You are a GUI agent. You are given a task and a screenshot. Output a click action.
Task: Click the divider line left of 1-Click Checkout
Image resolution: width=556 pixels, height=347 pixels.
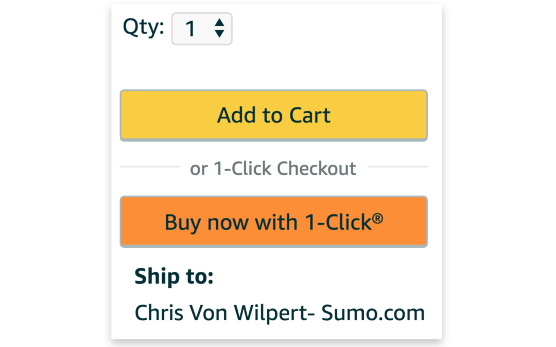point(149,167)
